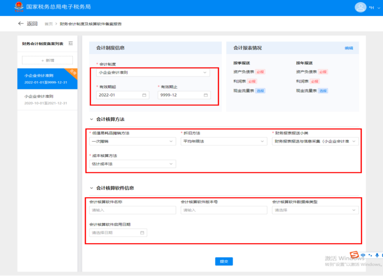Viewport: 383px width, 276px height.
Task: Collapse the 会计核算软件信息 section
Action: (92, 188)
